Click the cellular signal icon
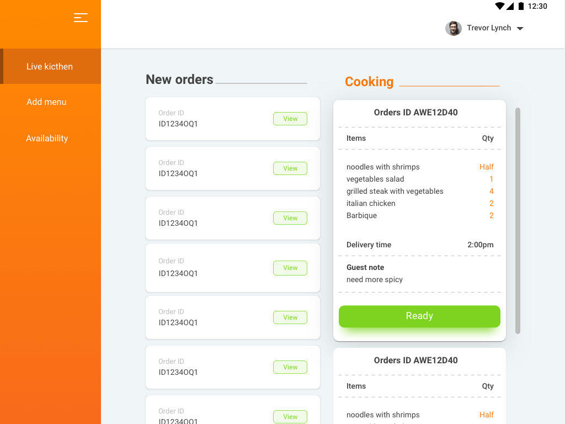This screenshot has height=424, width=565. pos(510,6)
